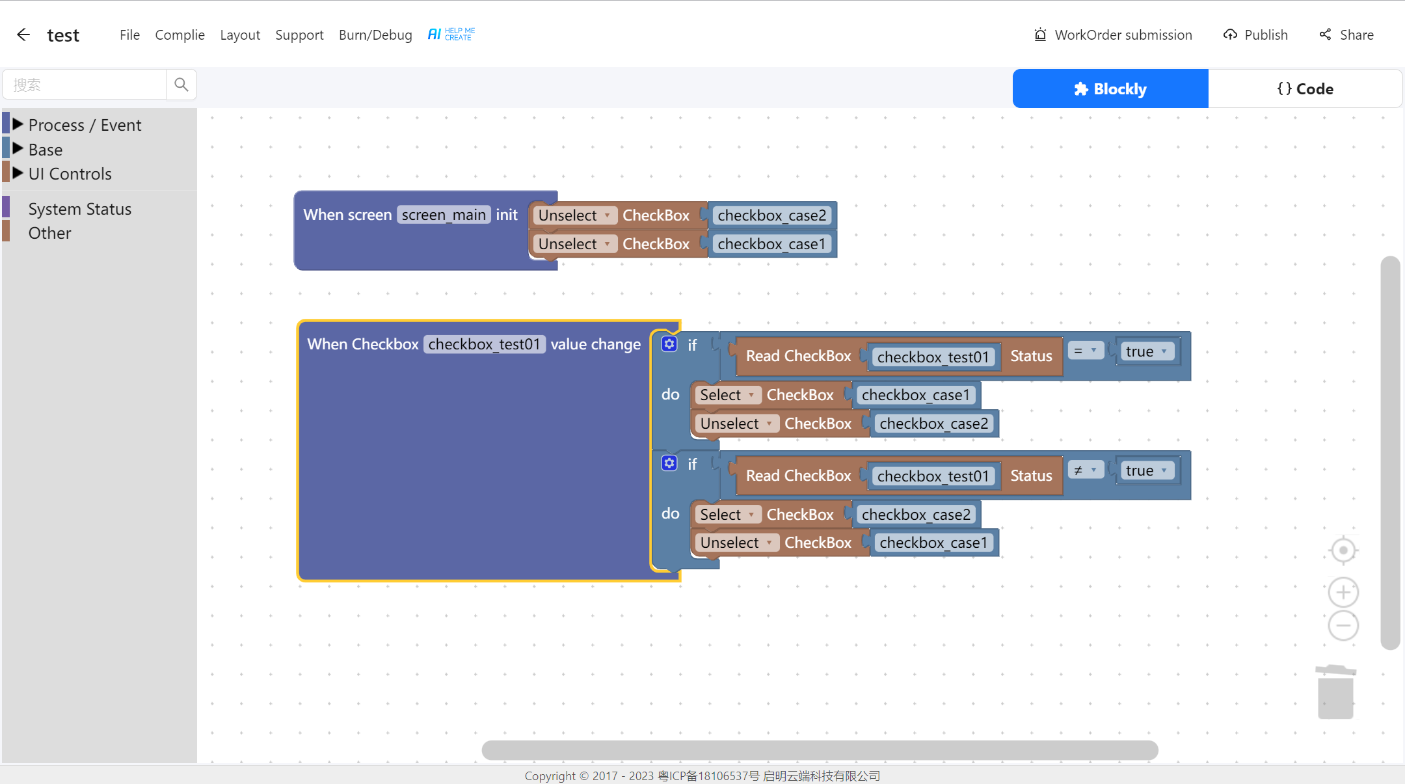Image resolution: width=1405 pixels, height=784 pixels.
Task: Open the Unselect dropdown for checkbox_case1 in init block
Action: pyautogui.click(x=575, y=244)
